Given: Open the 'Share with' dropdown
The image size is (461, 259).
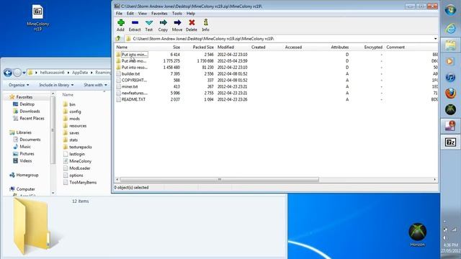Looking at the screenshot, I should coord(95,85).
